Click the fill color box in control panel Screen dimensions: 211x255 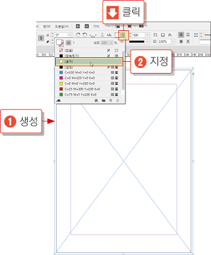118,35
